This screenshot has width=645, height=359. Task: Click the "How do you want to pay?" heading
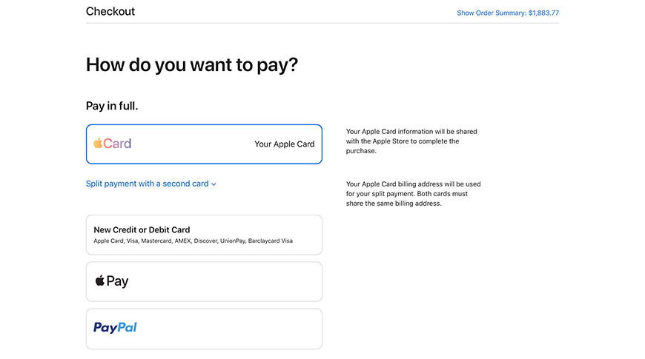click(192, 64)
